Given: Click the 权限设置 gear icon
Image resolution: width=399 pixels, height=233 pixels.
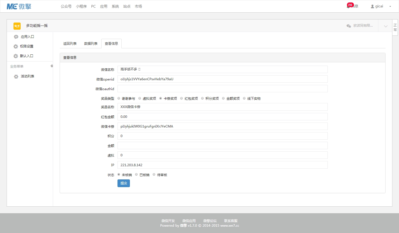Looking at the screenshot, I should pos(16,46).
